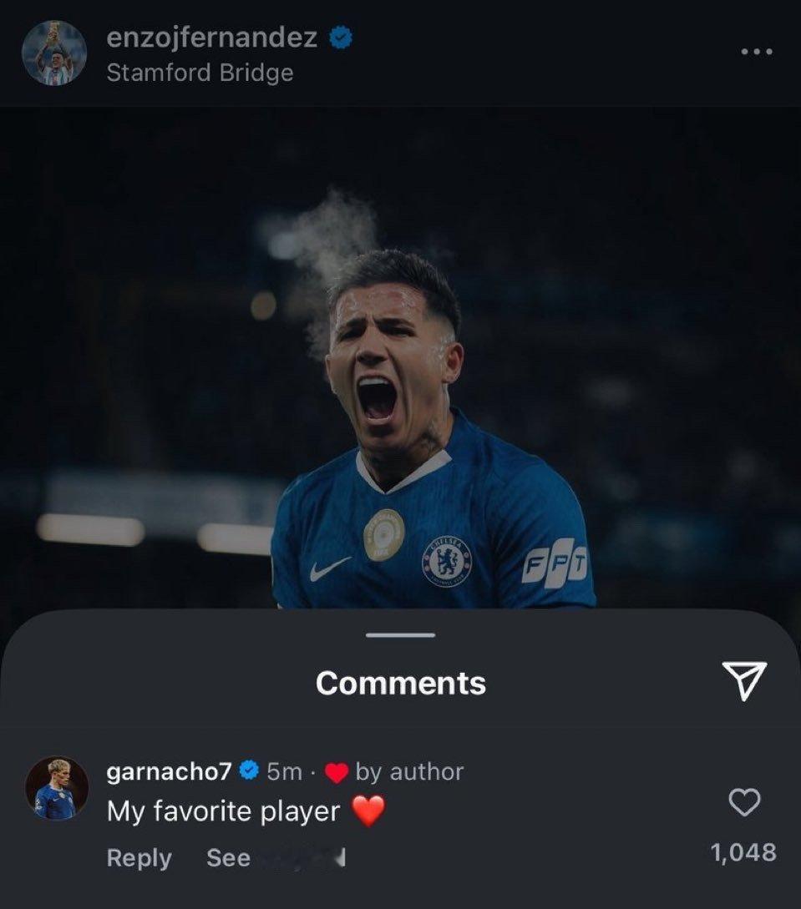View the 1,048 likes count
Screen dimensions: 801x909
[x=743, y=852]
